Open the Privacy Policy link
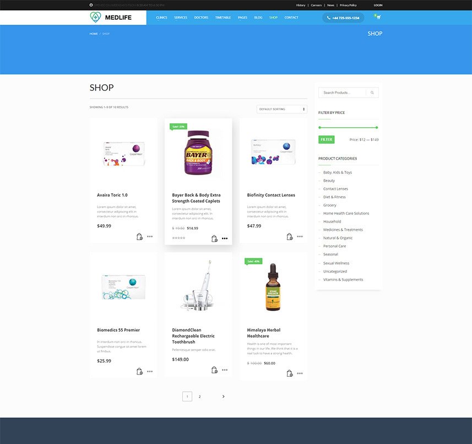This screenshot has width=472, height=444. [x=348, y=5]
